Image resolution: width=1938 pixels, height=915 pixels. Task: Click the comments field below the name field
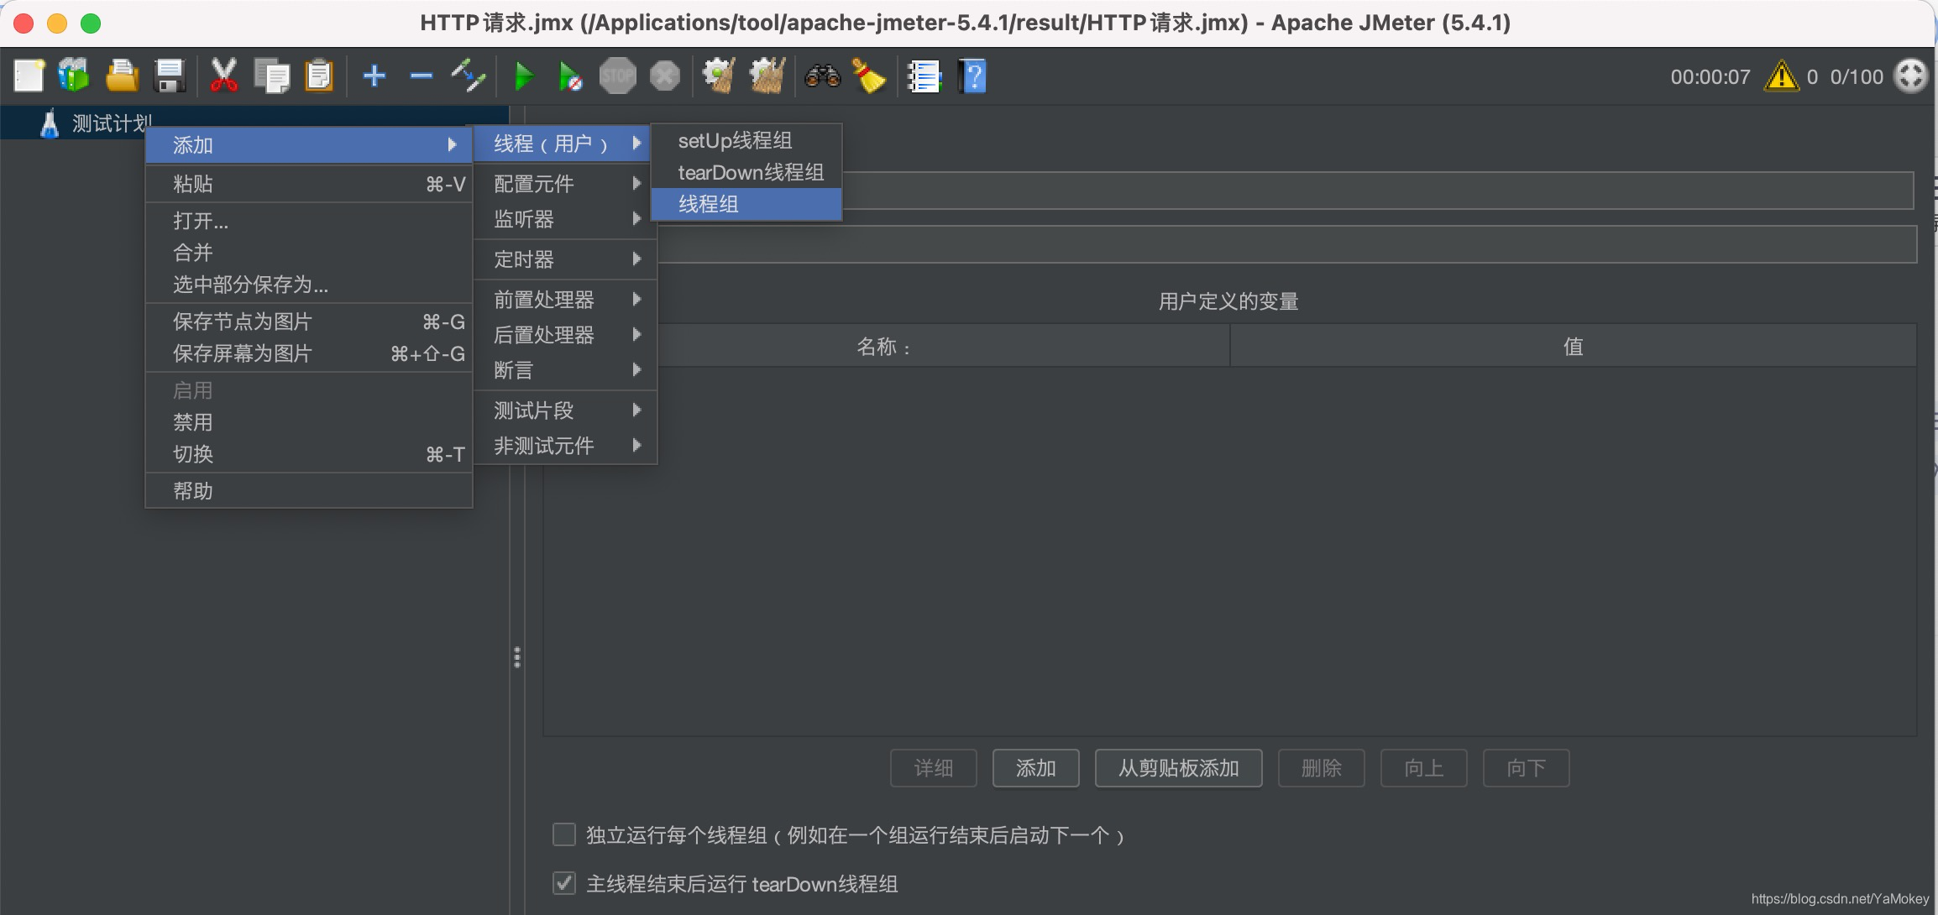point(1287,244)
